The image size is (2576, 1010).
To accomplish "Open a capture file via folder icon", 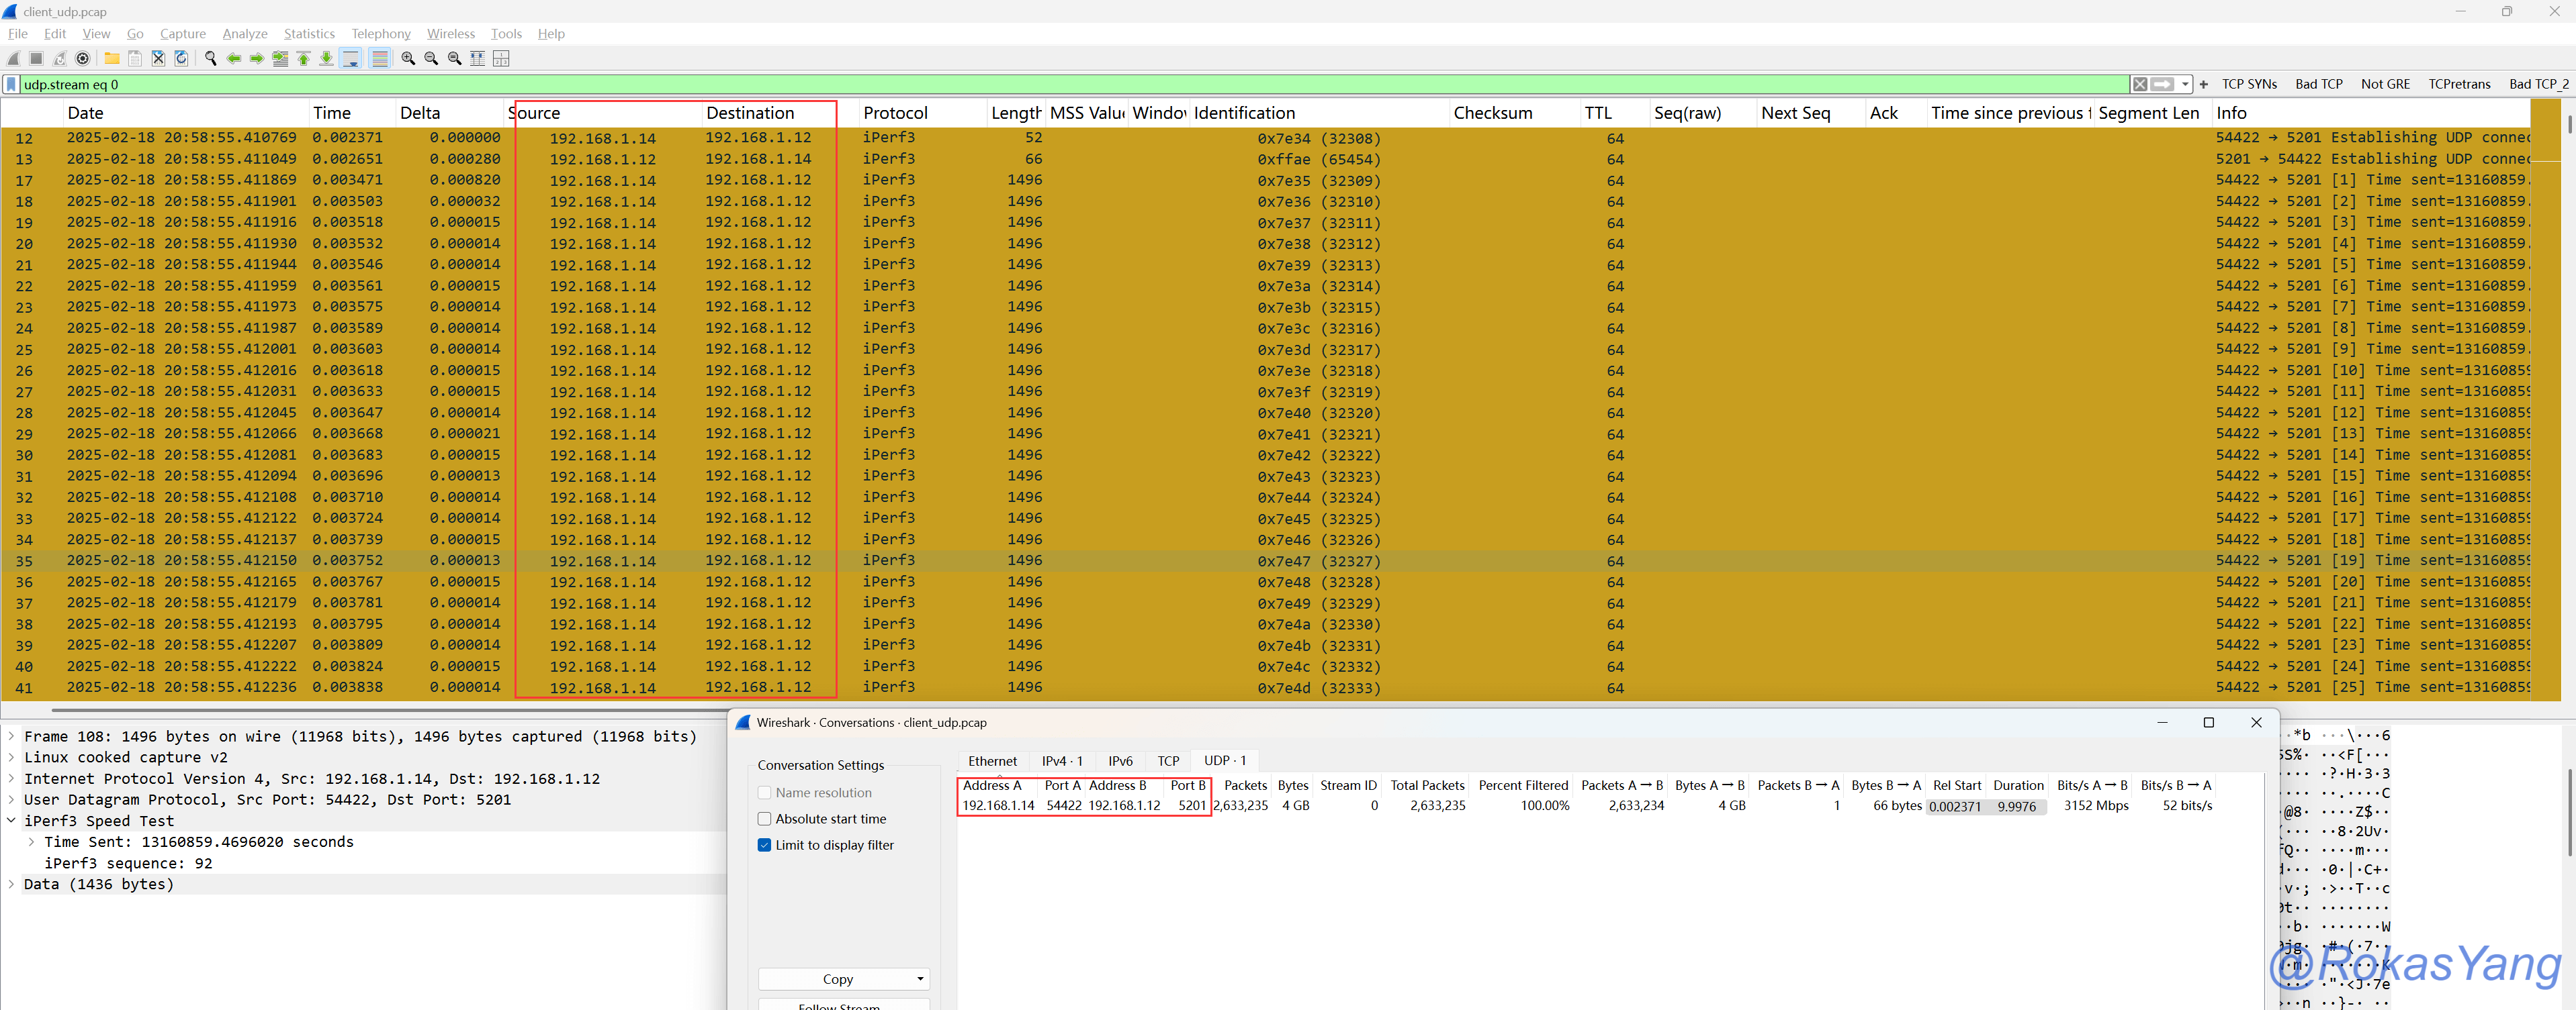I will coord(112,59).
